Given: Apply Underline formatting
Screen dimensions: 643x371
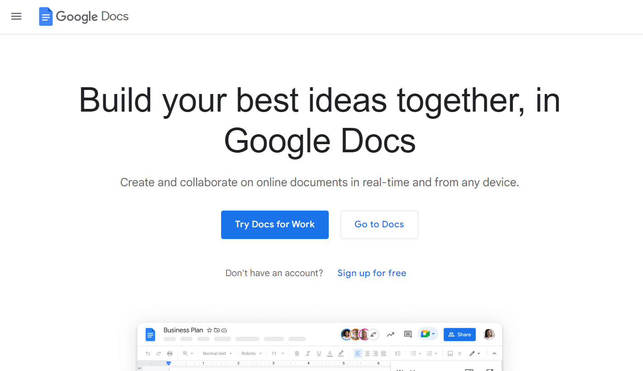Looking at the screenshot, I should coord(318,353).
